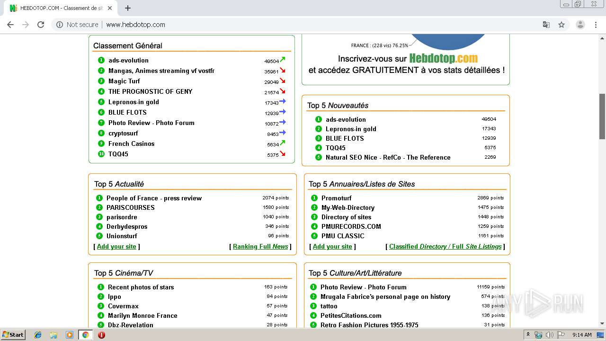
Task: Open PetitesCitations.com link
Action: tap(351, 315)
